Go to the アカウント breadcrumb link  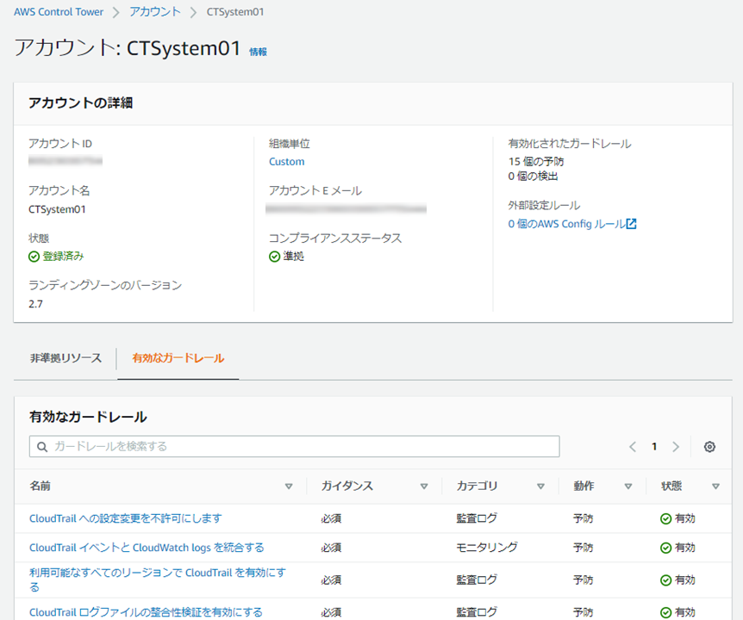(155, 12)
